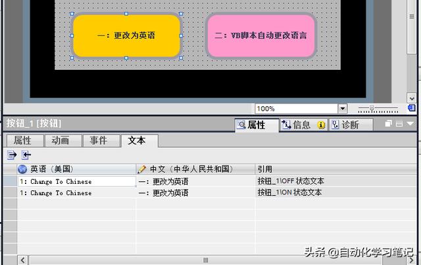
Task: Click the blue overview icon beside zoom slider
Action: [x=411, y=108]
